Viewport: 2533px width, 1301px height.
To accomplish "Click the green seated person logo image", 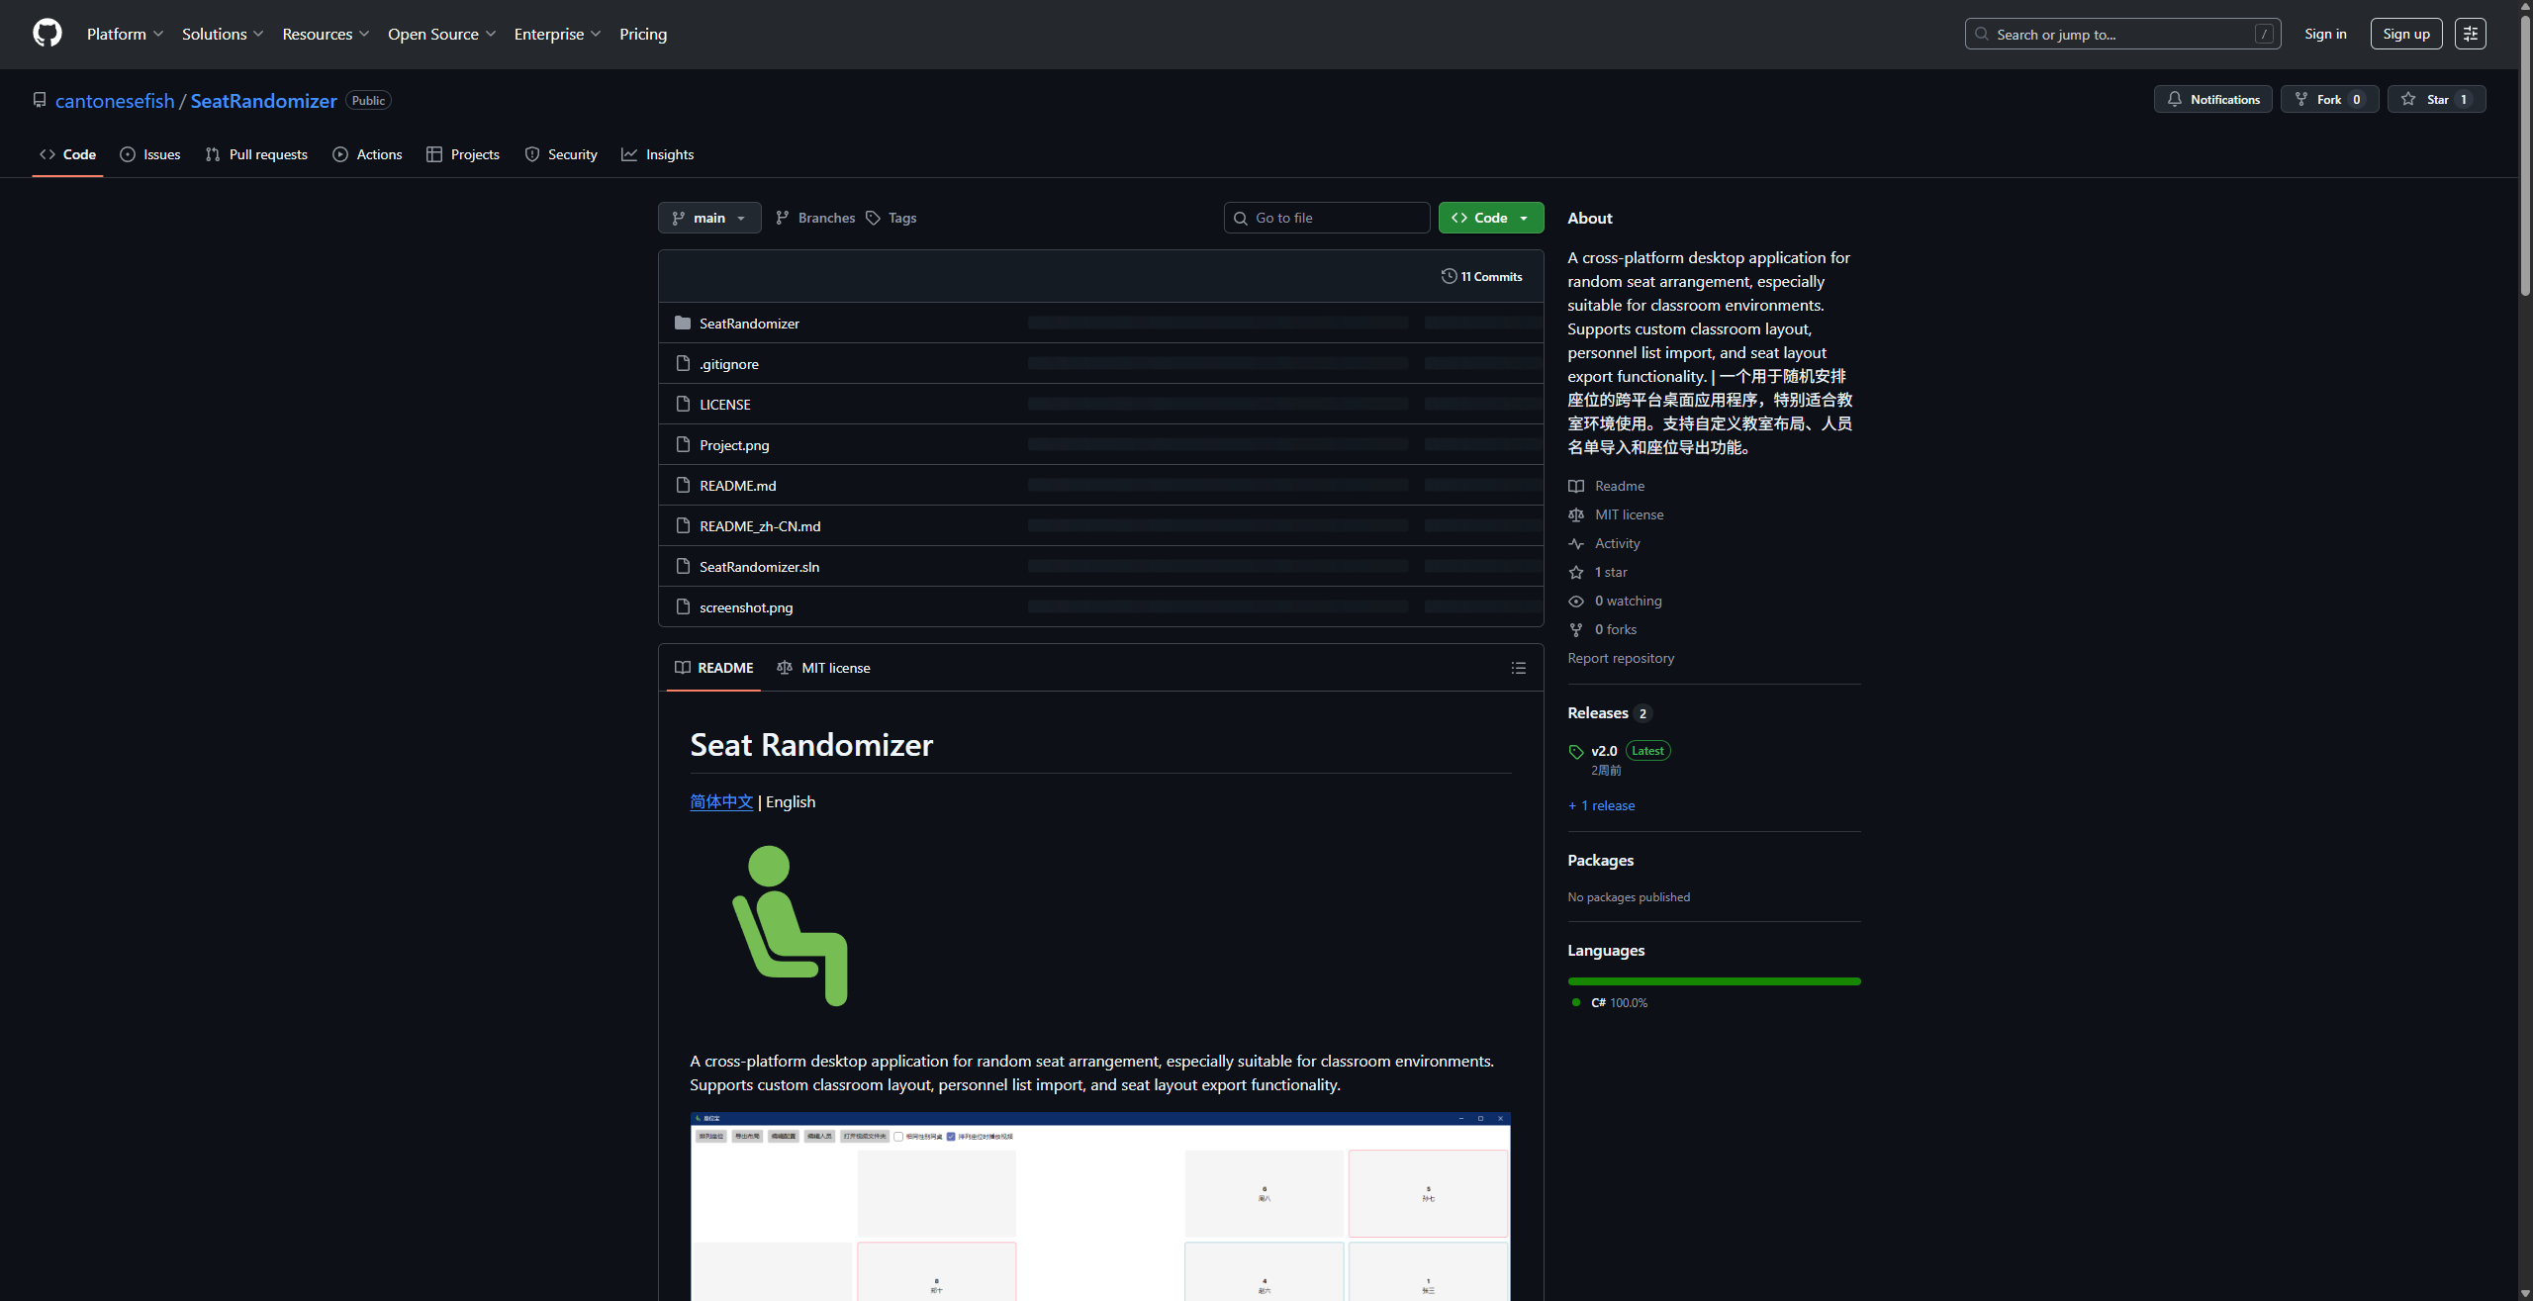I will (x=790, y=926).
